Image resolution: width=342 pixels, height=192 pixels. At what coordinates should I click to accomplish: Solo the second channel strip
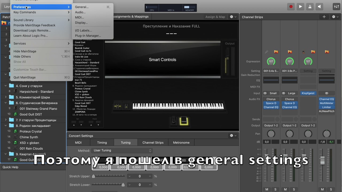[294, 189]
